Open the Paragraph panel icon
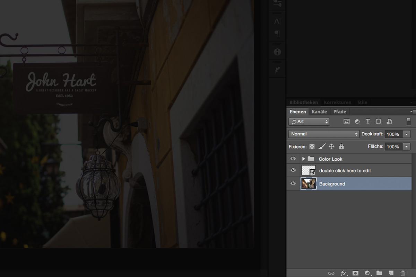This screenshot has height=277, width=416. point(277,34)
